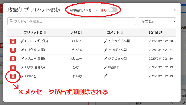Click the 保存日 column header
Viewport: 186px width, 105px height.
coord(153,32)
